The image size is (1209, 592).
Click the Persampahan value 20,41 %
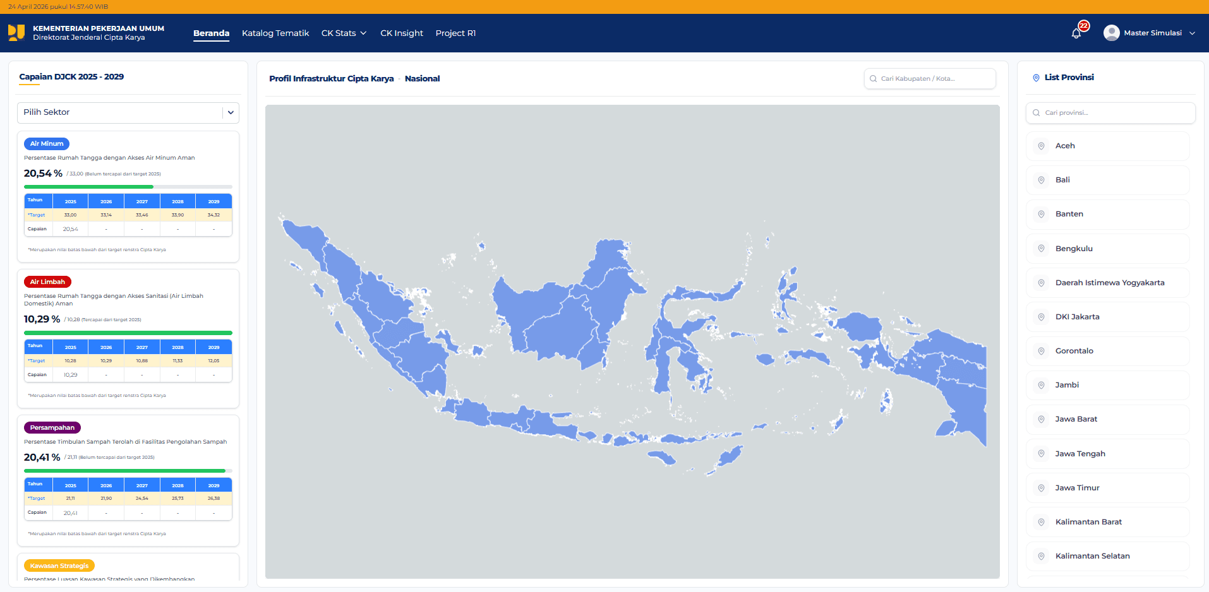[42, 458]
